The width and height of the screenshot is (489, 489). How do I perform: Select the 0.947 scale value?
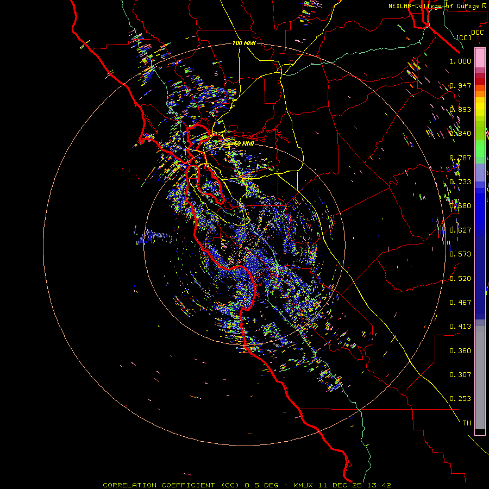pyautogui.click(x=460, y=85)
